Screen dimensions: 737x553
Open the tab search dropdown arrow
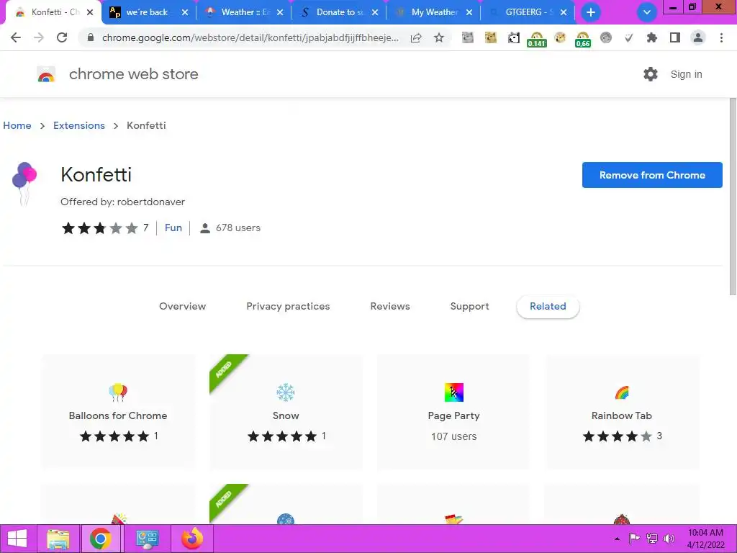(x=647, y=12)
